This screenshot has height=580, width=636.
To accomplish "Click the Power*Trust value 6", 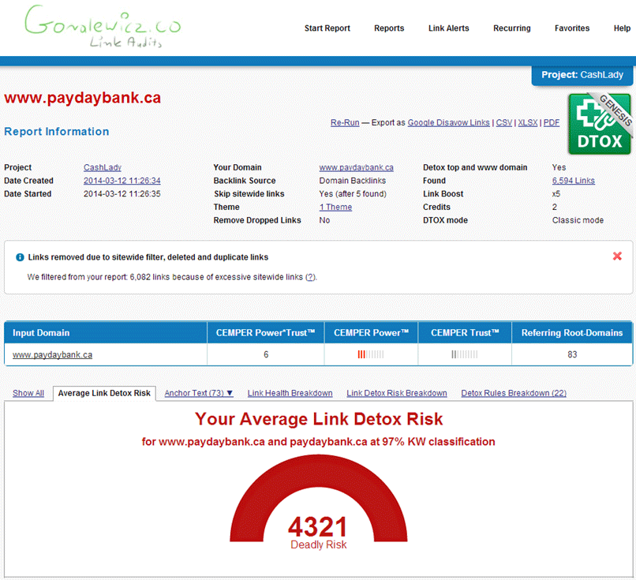I will (x=266, y=354).
